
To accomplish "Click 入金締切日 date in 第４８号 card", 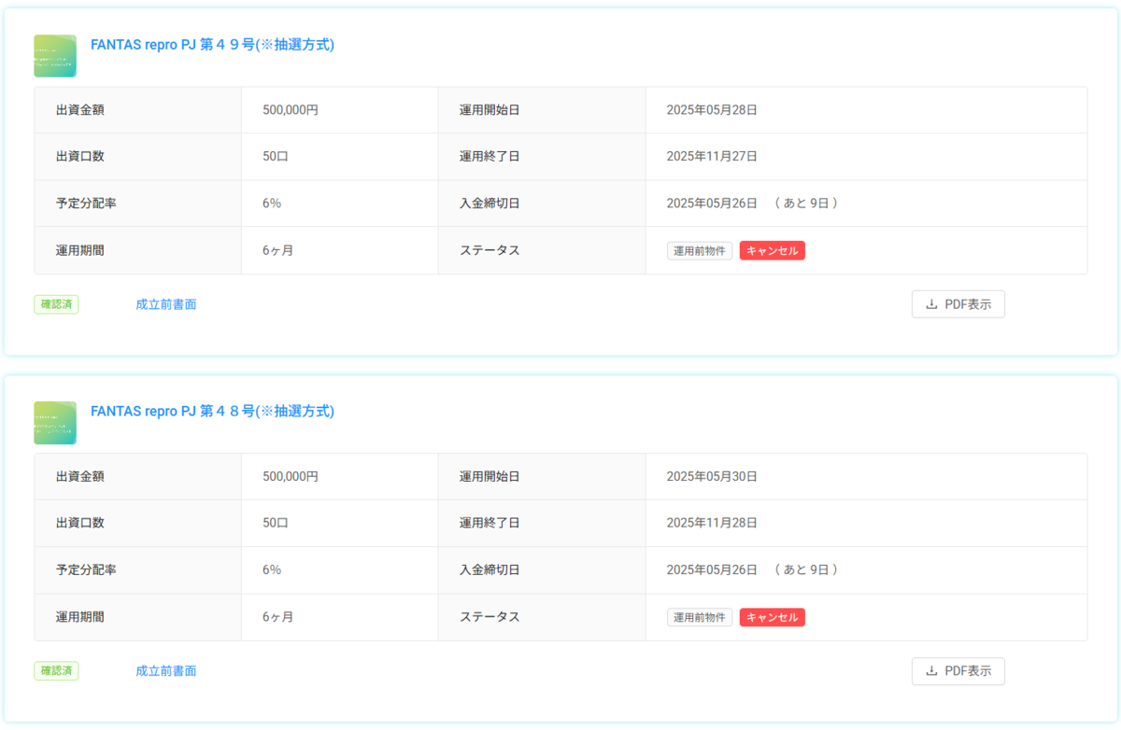I will pos(712,570).
